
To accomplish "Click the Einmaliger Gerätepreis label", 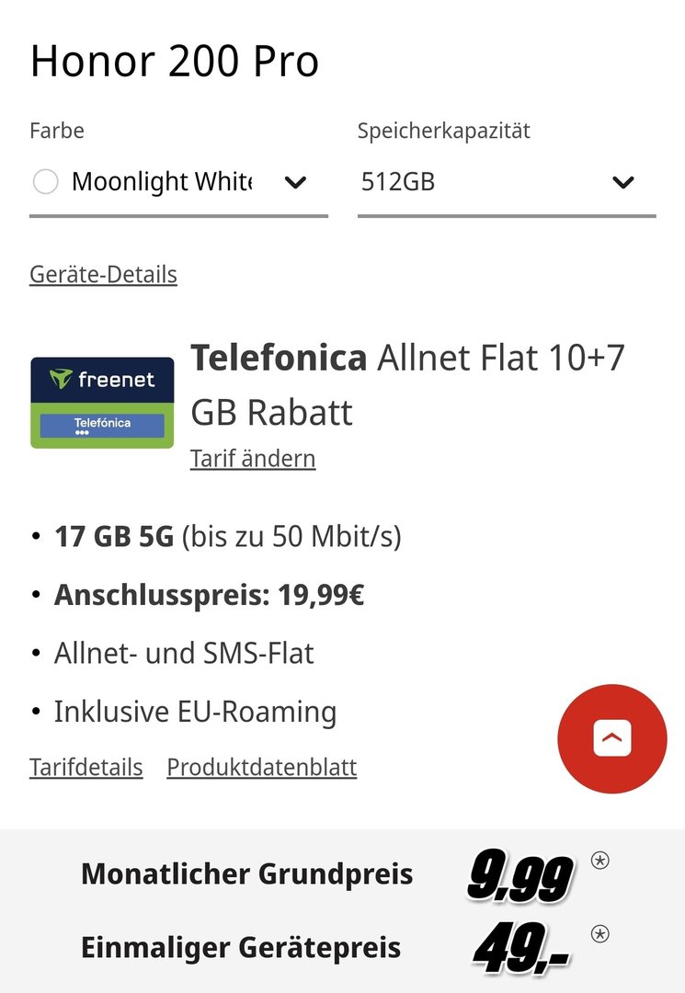I will tap(241, 947).
